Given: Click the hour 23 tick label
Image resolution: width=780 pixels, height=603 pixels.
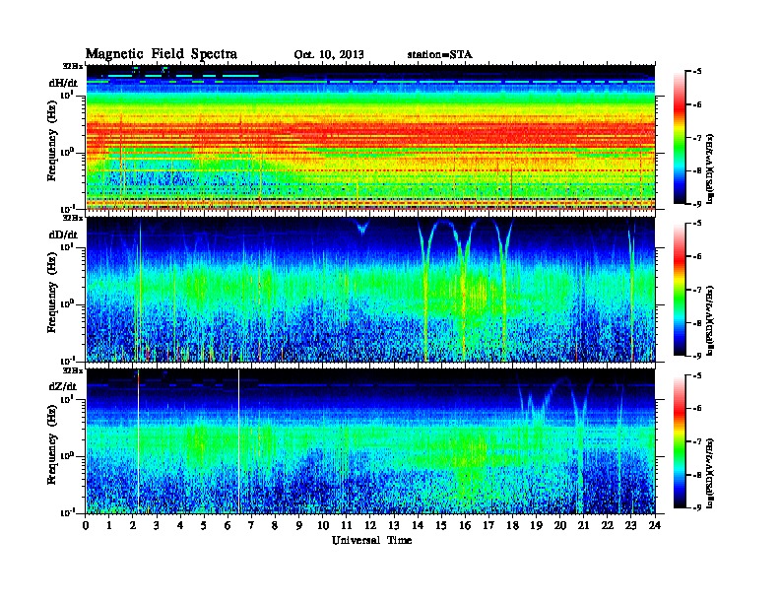Looking at the screenshot, I should [630, 525].
